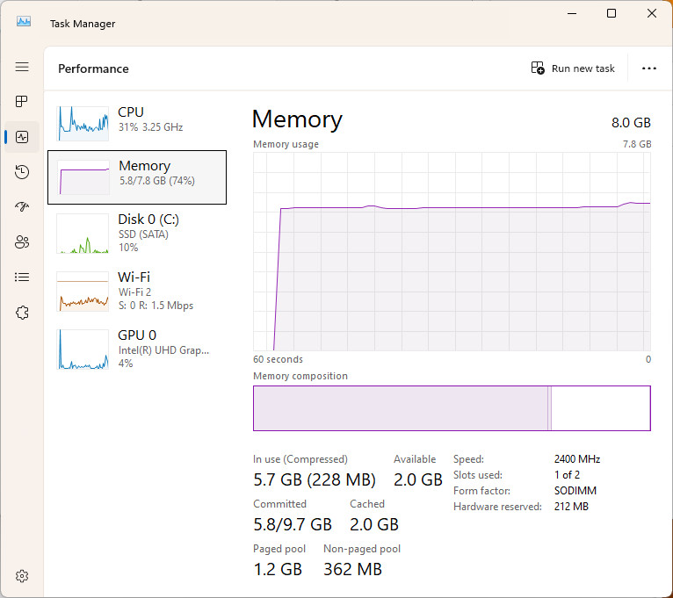Screen dimensions: 673x598
Task: Click the Disk 0 mini graph thumbnail
Action: click(83, 234)
